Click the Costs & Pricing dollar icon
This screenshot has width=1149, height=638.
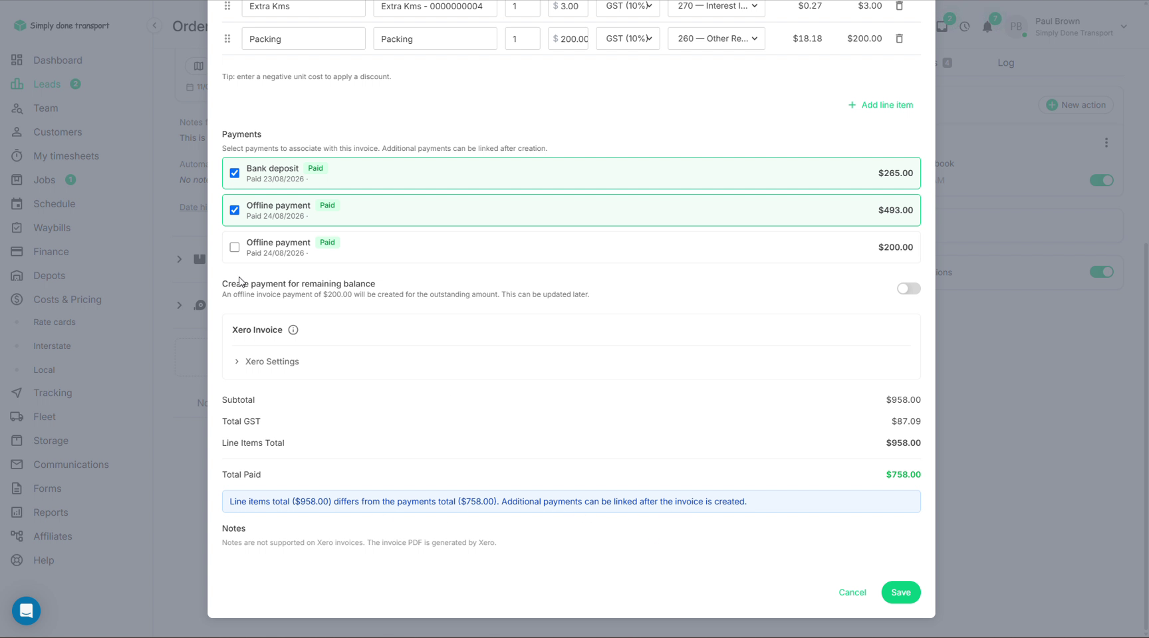17,300
